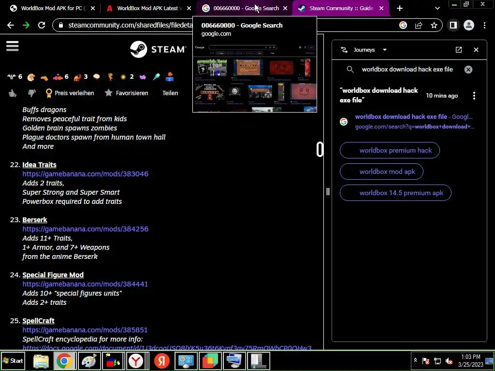Open Journeys in a new tab
495x371 pixels.
pos(459,50)
